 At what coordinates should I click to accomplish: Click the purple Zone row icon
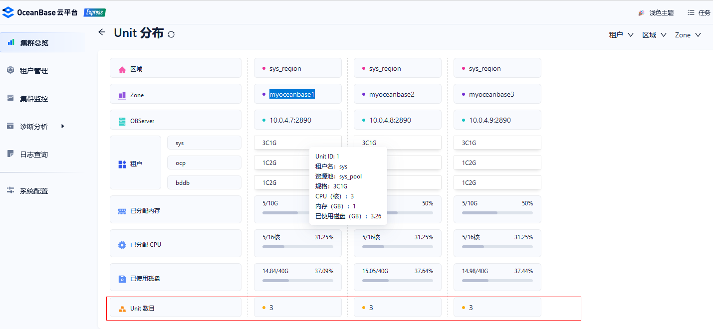click(x=122, y=95)
